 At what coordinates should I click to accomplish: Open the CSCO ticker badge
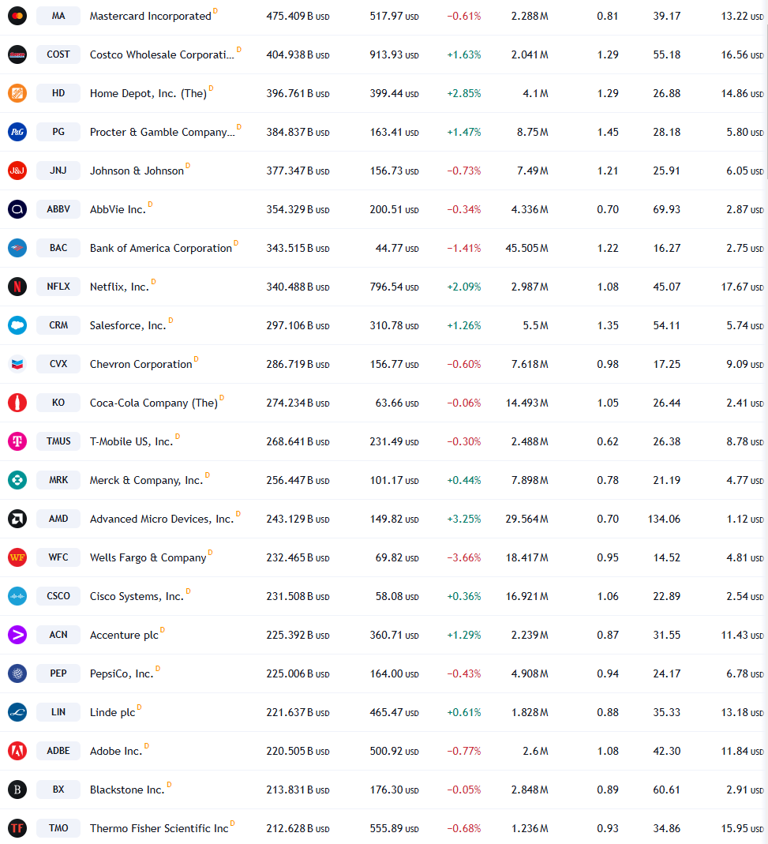[x=58, y=596]
